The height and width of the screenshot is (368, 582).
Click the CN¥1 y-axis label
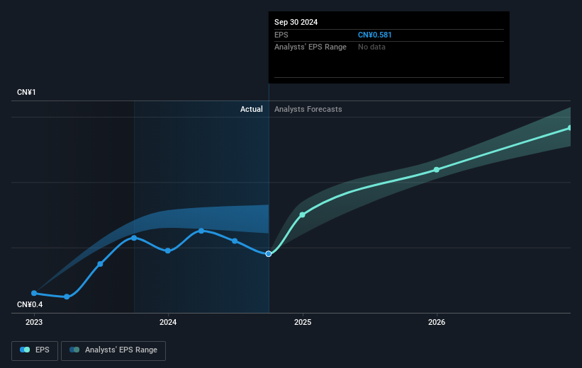(26, 92)
